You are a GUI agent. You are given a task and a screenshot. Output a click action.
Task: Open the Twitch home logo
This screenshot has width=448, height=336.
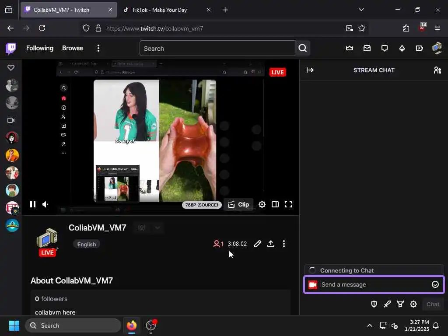click(11, 48)
